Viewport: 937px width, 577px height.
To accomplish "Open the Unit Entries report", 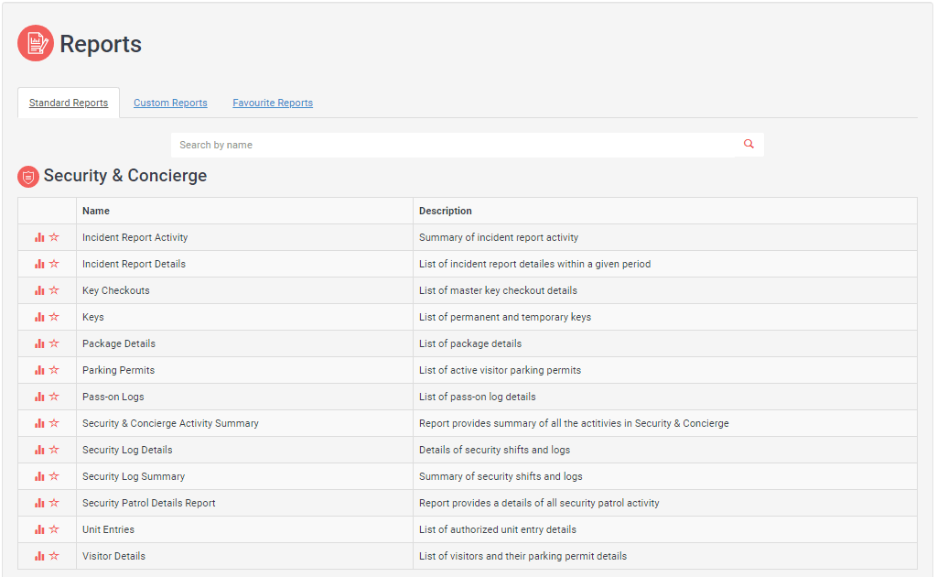I will click(108, 529).
